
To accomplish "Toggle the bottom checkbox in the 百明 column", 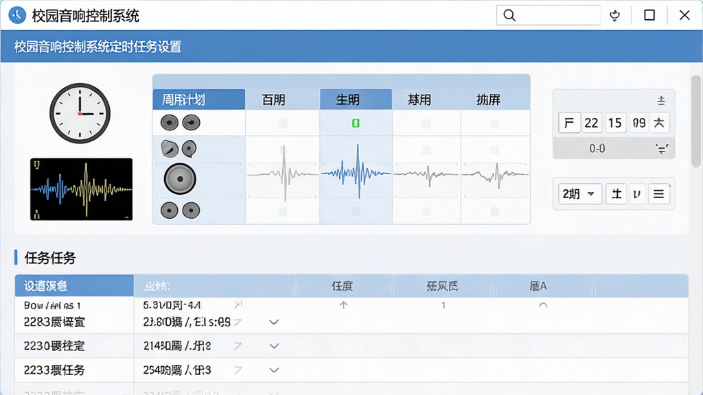I will point(283,211).
